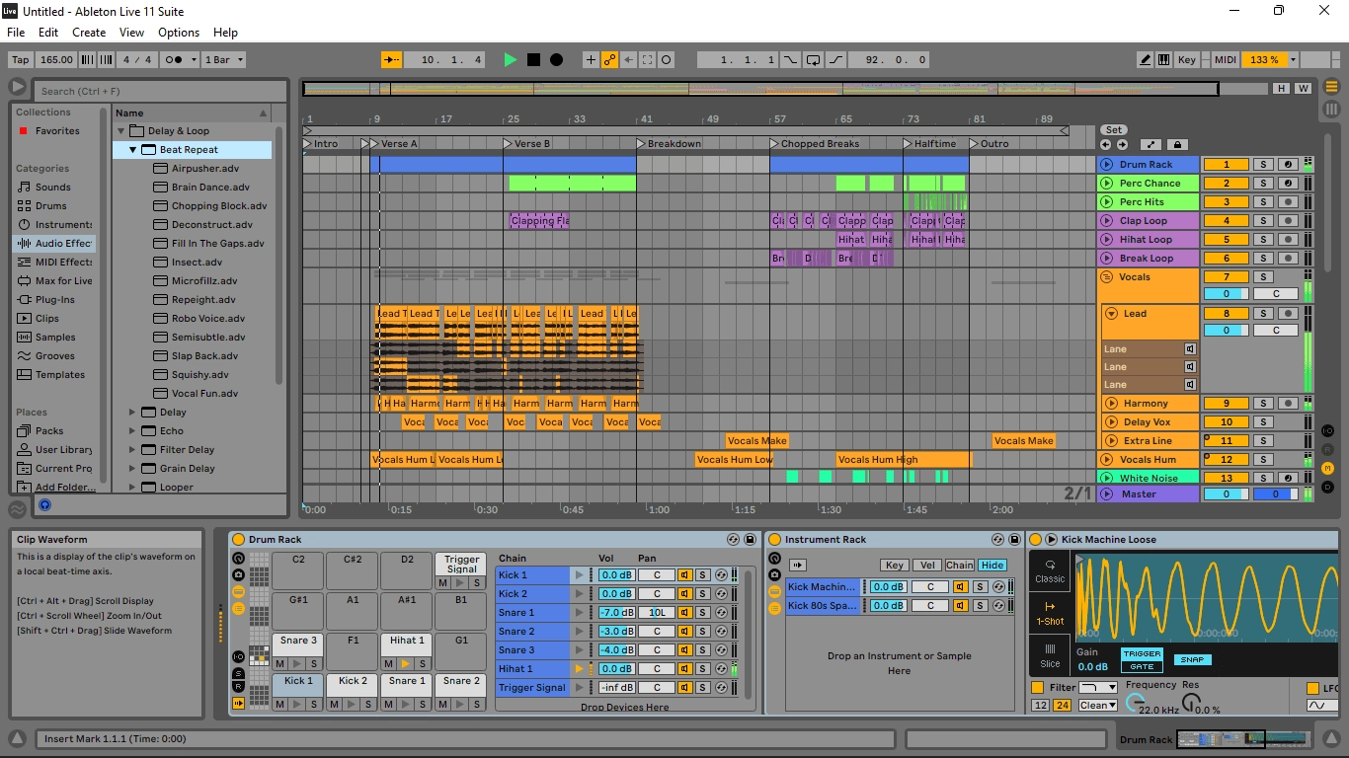Open the filter Clean circuit dropdown

coord(1098,706)
